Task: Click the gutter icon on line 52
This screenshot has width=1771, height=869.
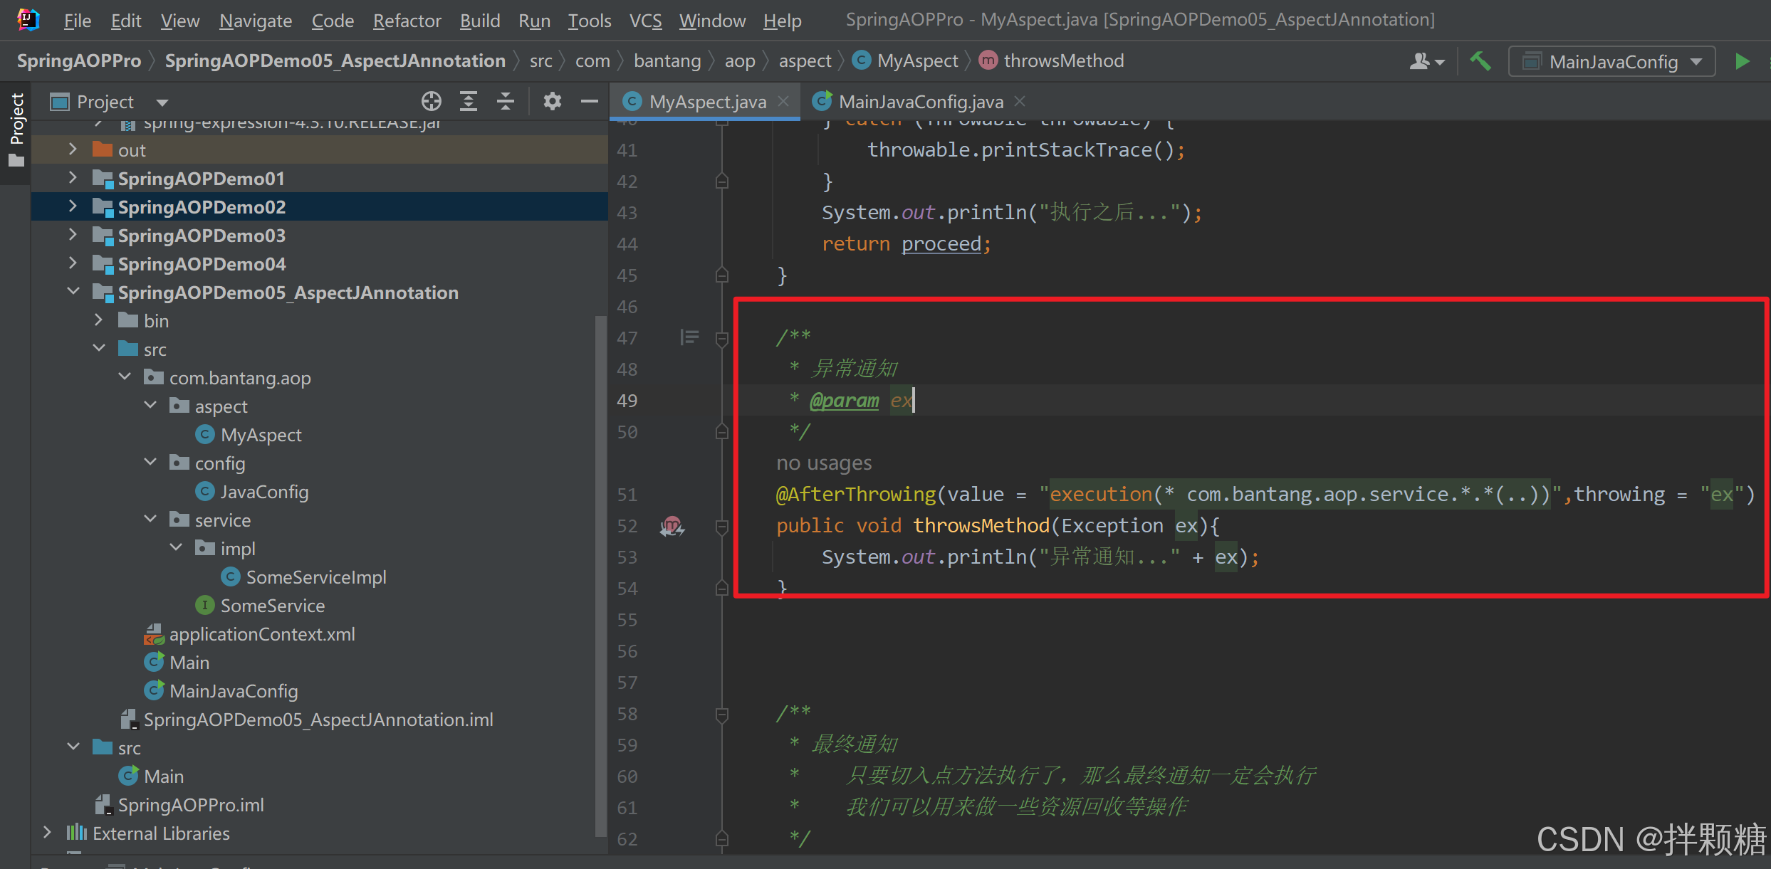Action: tap(672, 526)
